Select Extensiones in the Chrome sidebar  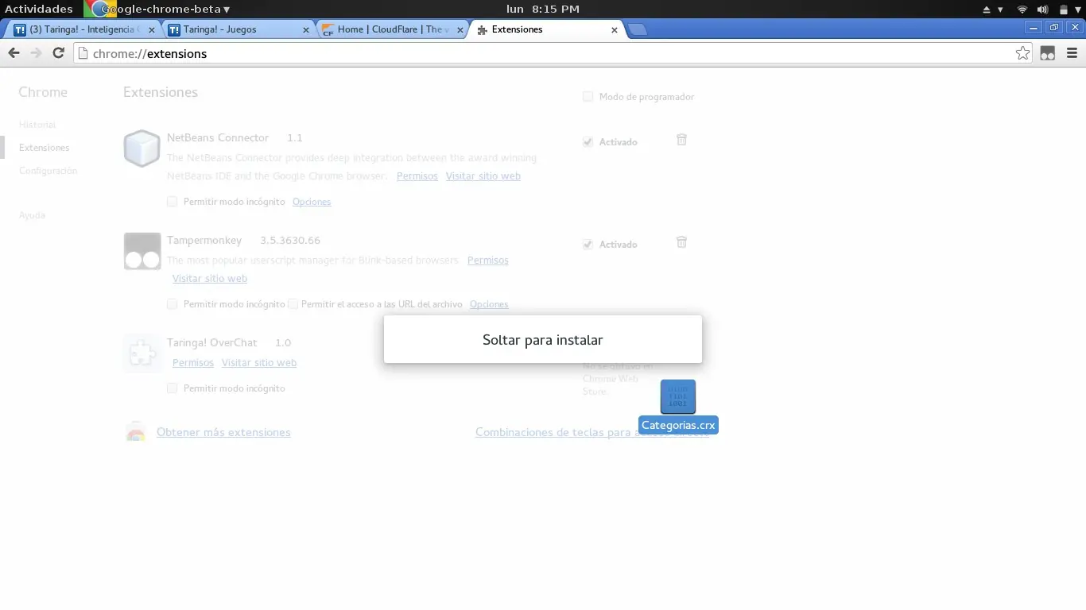click(44, 148)
